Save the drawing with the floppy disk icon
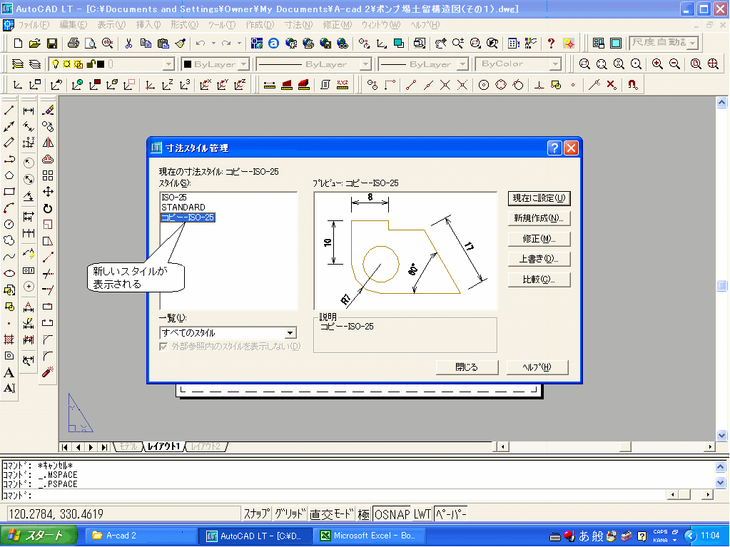The width and height of the screenshot is (730, 547). [51, 44]
